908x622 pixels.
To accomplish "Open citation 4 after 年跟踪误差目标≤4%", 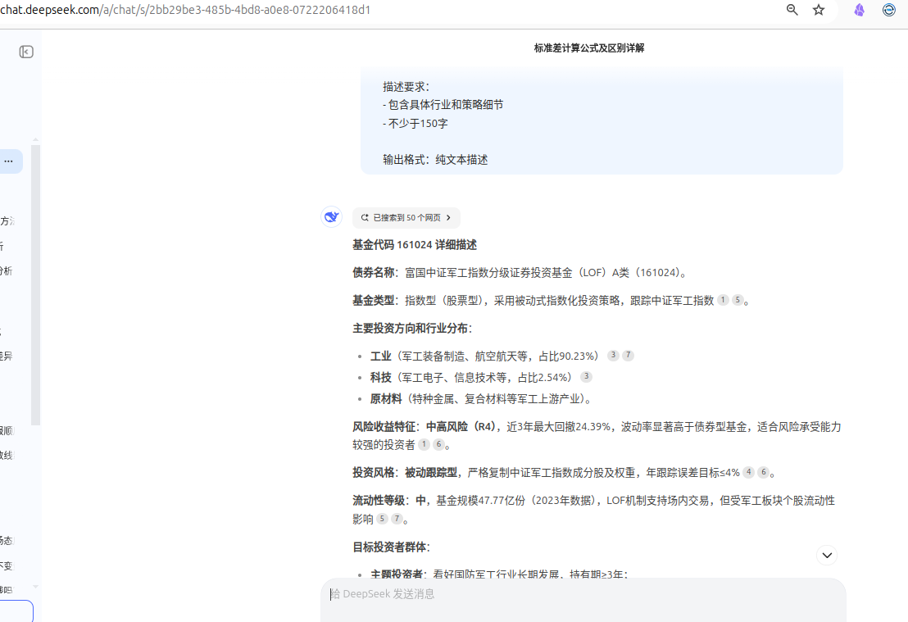I will [x=749, y=472].
